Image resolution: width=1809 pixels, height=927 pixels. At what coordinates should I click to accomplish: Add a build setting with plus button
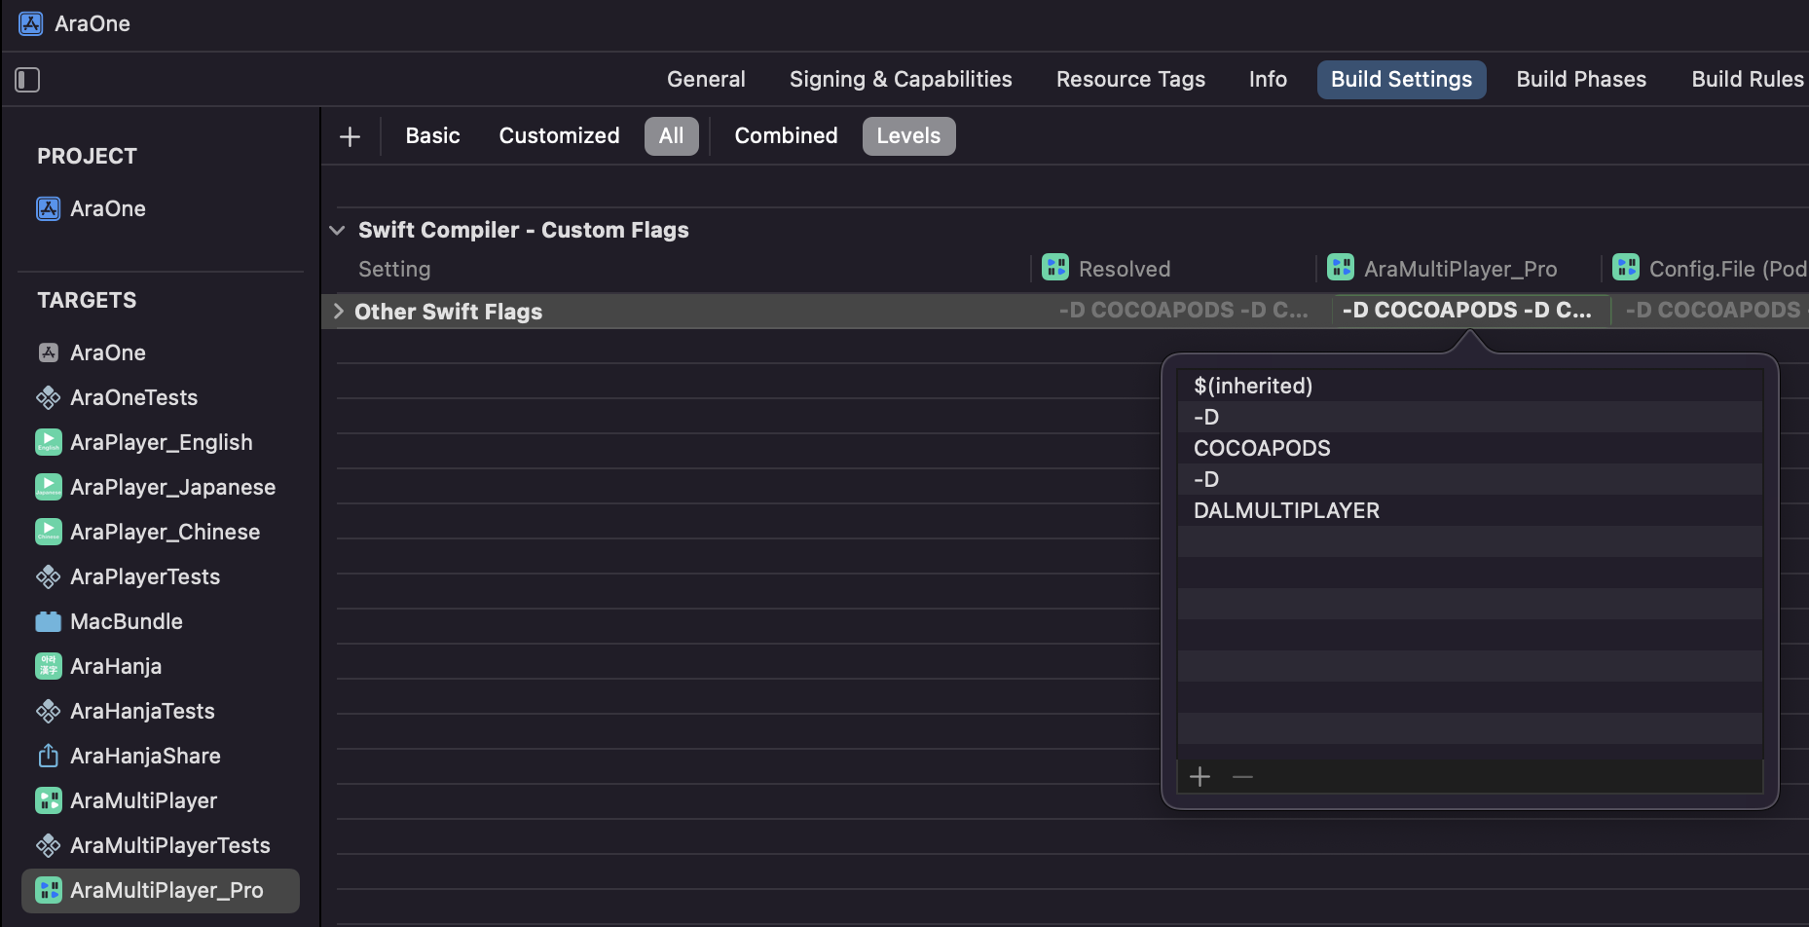tap(351, 136)
